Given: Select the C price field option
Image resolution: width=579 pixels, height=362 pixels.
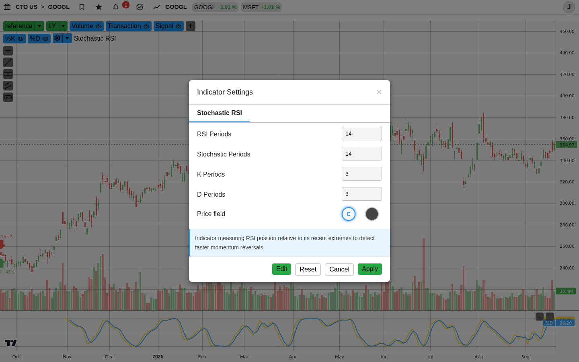Looking at the screenshot, I should (349, 214).
